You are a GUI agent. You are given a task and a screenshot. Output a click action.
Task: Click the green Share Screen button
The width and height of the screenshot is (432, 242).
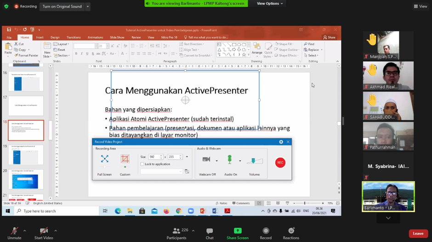(x=238, y=233)
